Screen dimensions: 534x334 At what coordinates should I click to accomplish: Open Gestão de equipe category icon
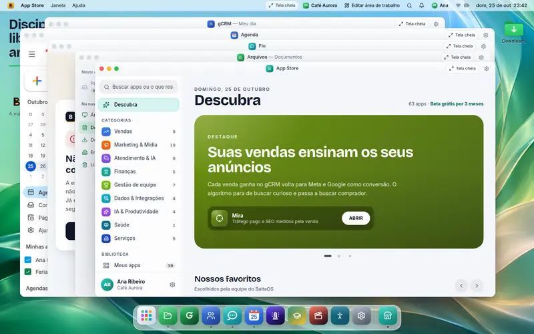[106, 185]
